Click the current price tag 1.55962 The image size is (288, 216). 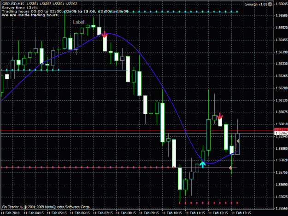click(x=281, y=133)
